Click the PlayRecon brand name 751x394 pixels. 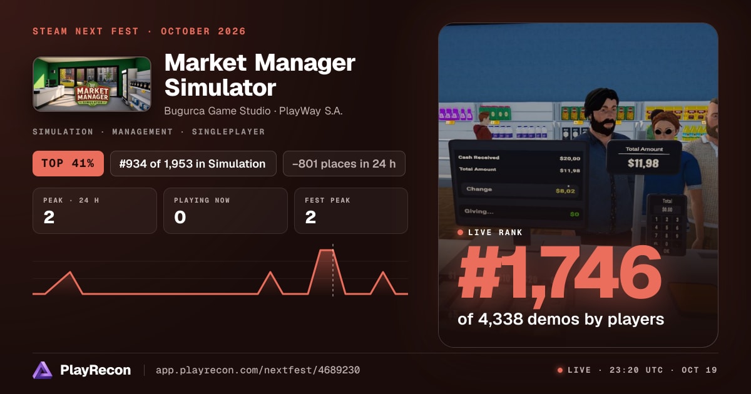click(95, 370)
